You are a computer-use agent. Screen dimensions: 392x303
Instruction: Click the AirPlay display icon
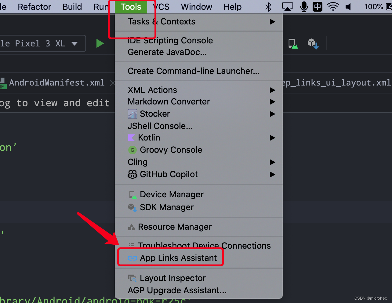[x=287, y=7]
